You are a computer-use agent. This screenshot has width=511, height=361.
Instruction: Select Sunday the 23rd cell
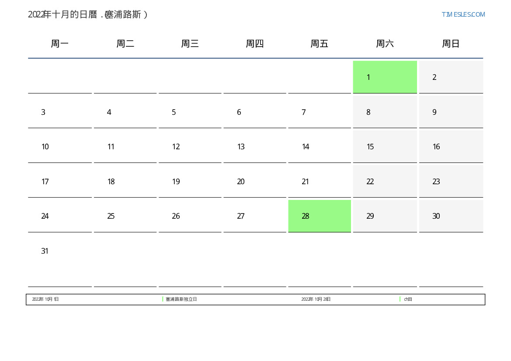pyautogui.click(x=451, y=181)
